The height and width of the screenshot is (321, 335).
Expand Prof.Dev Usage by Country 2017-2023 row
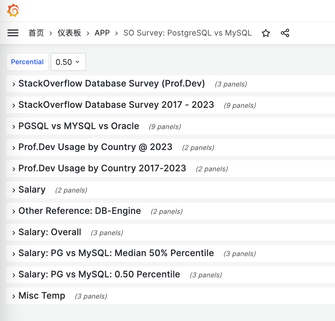(x=102, y=169)
